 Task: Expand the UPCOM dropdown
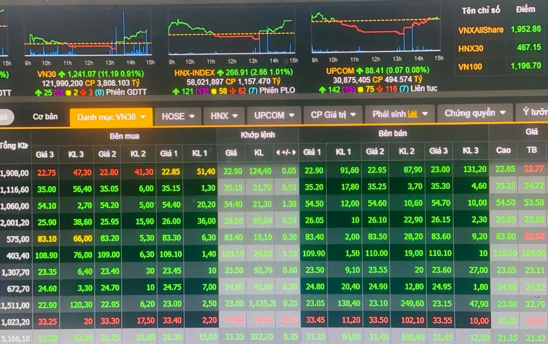click(292, 115)
